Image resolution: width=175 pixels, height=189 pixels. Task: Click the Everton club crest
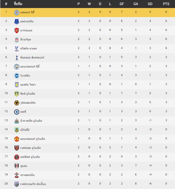pos(17,22)
